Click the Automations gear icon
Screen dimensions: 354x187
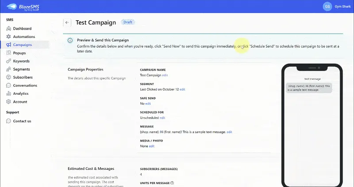point(8,37)
